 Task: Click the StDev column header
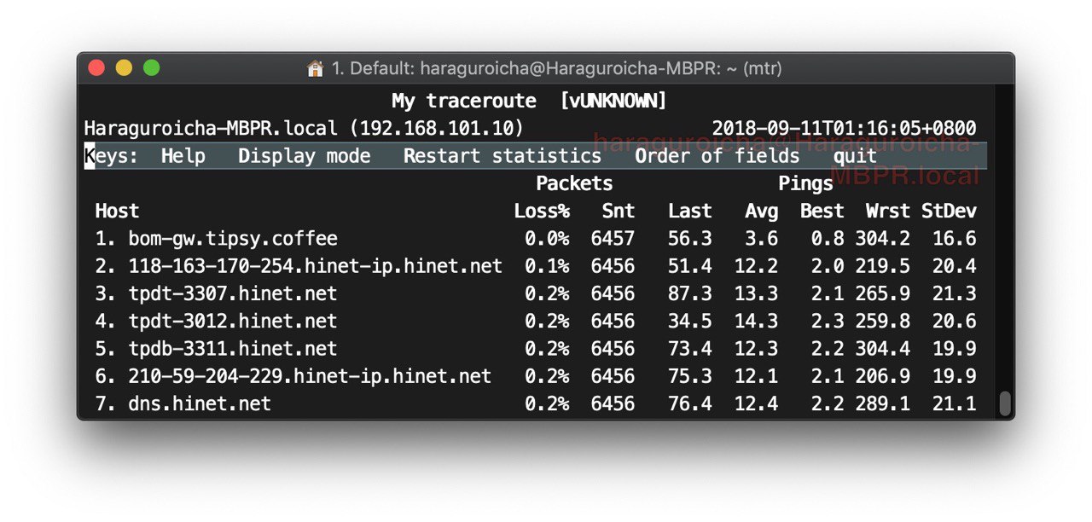[x=949, y=211]
